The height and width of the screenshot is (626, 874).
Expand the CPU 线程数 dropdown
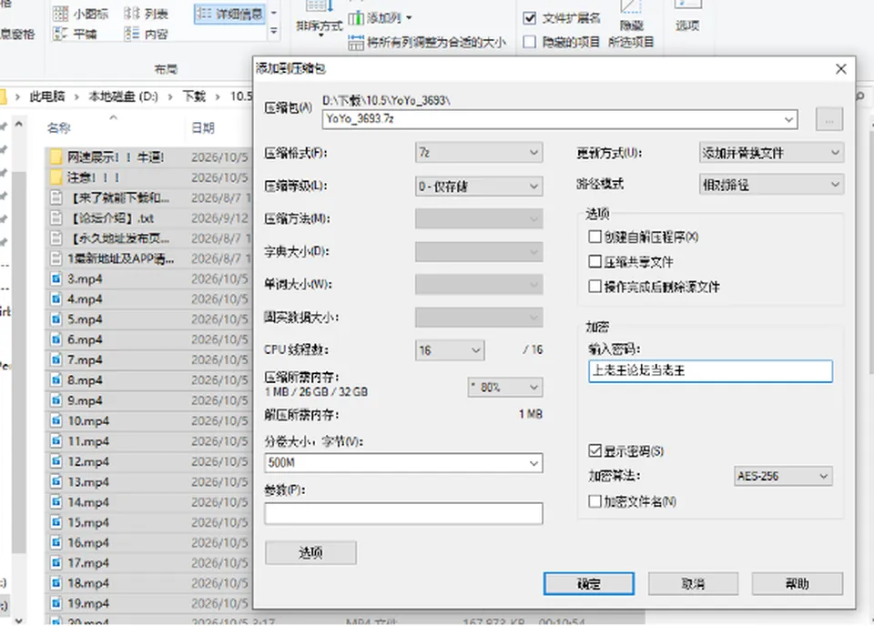[449, 350]
